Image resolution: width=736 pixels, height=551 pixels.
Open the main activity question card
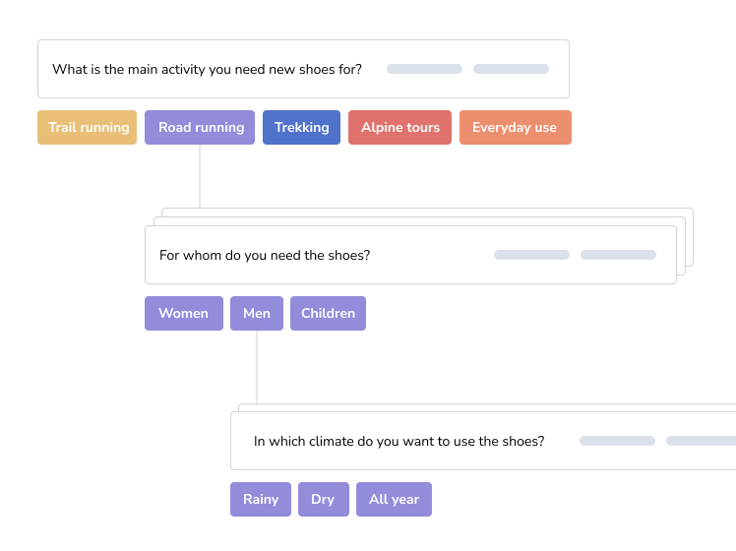207,69
